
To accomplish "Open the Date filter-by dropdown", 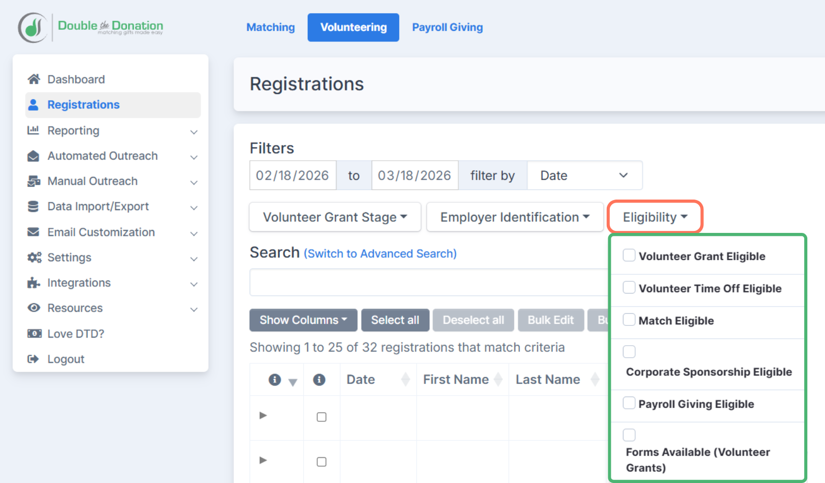I will 585,175.
